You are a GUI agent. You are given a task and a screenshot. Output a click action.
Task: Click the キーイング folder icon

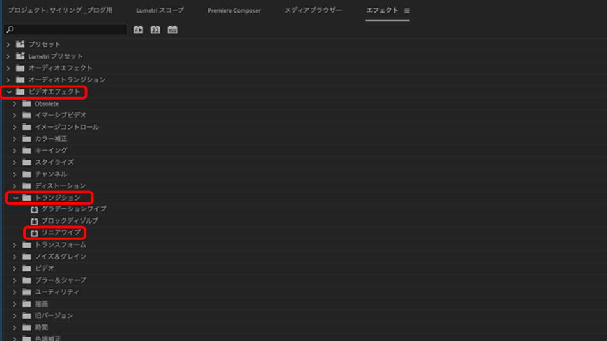[x=27, y=150]
